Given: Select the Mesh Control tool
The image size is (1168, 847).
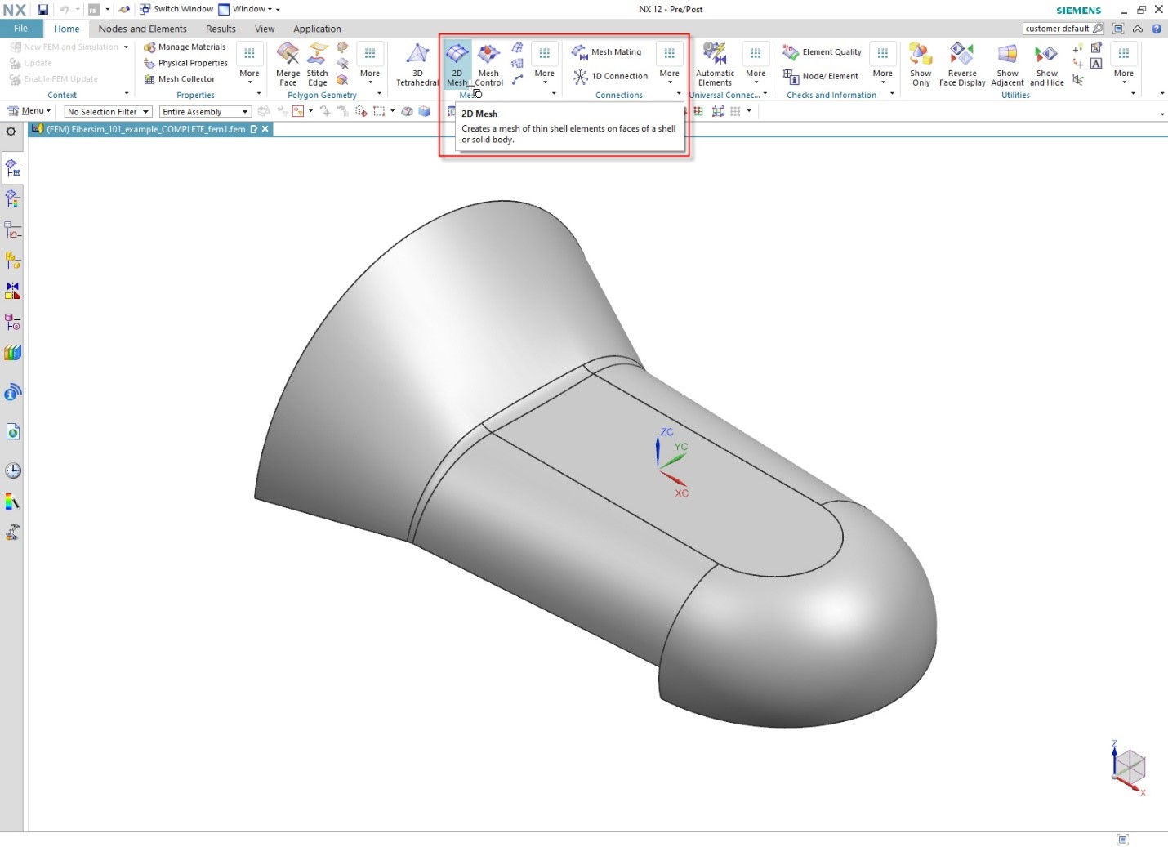Looking at the screenshot, I should [x=488, y=64].
